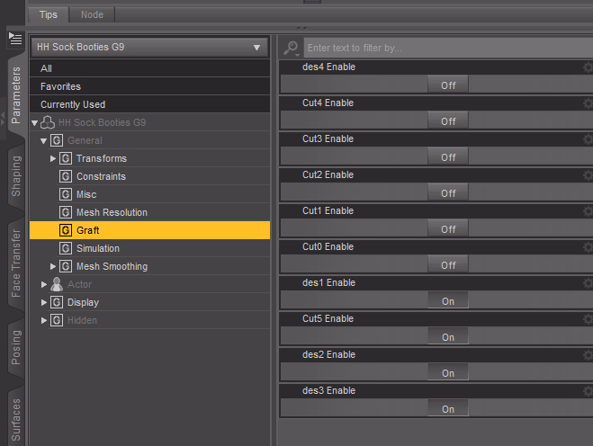
Task: Show Favorites parameters
Action: [149, 86]
